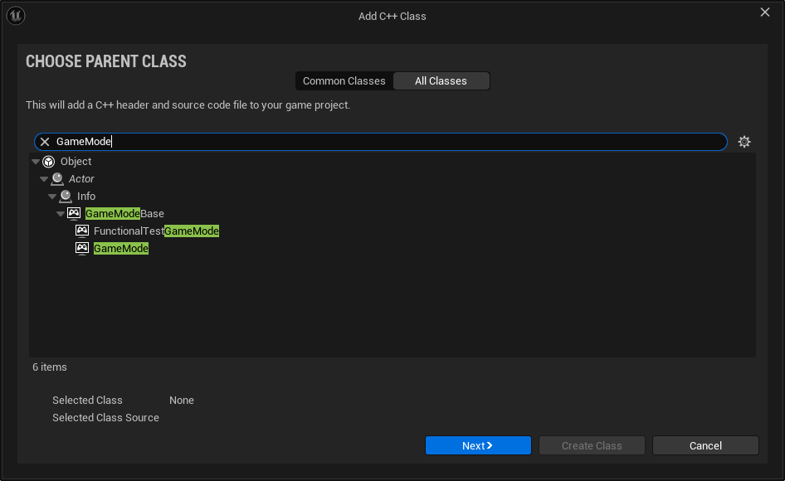785x481 pixels.
Task: Select the Info class row
Action: coord(392,197)
